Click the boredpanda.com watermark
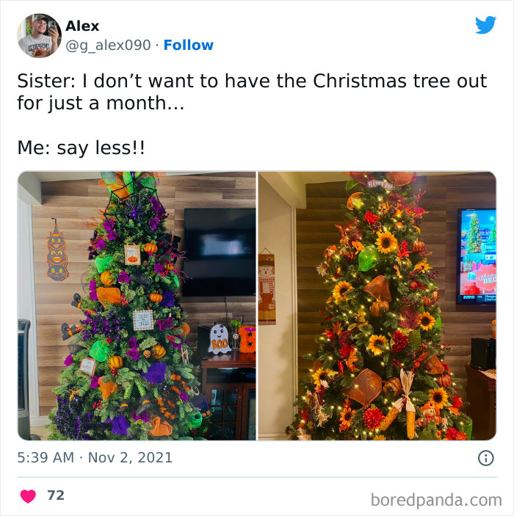Viewport: 514px width, 516px height. pos(436,500)
